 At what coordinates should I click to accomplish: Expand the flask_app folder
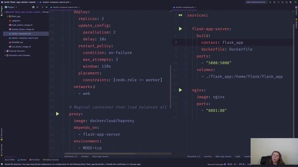[7, 17]
